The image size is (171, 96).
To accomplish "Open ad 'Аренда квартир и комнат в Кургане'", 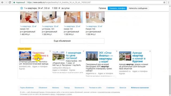I will pyautogui.click(x=139, y=57).
